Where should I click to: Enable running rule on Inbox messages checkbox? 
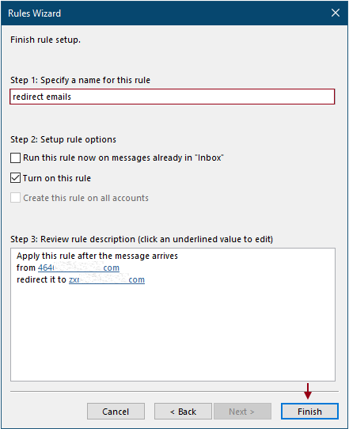(15, 158)
